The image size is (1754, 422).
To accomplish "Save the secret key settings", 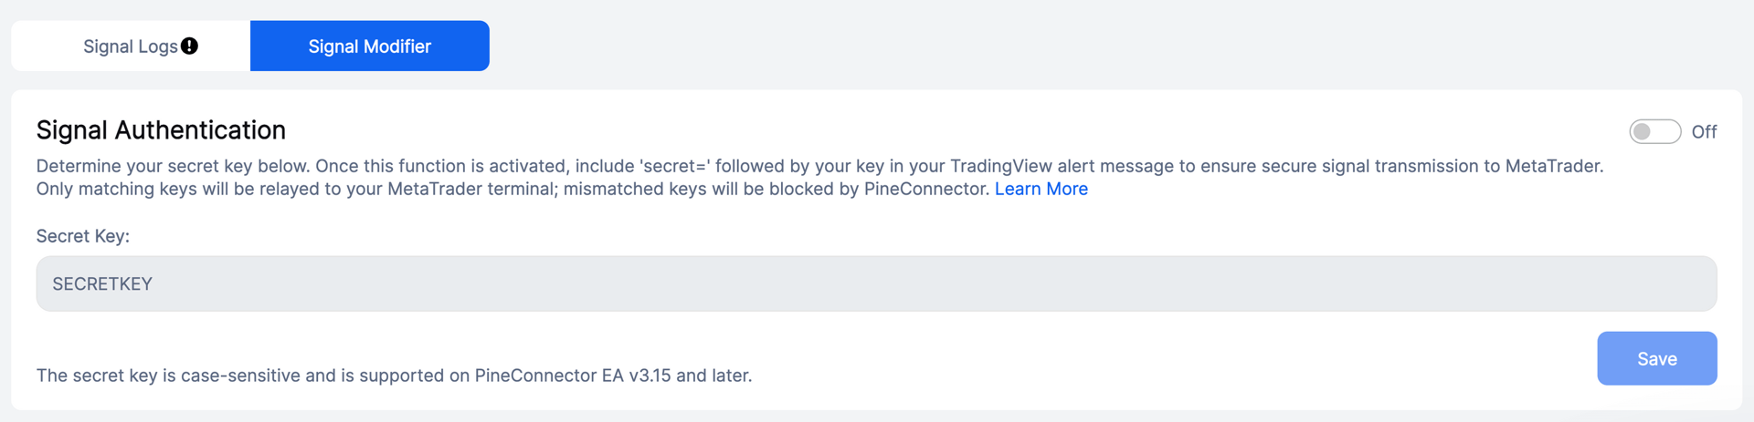I will click(1656, 358).
